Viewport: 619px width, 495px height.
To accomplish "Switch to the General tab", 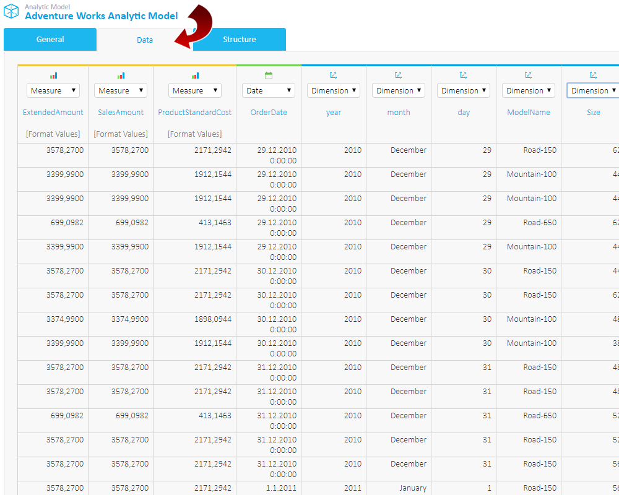I will [50, 40].
